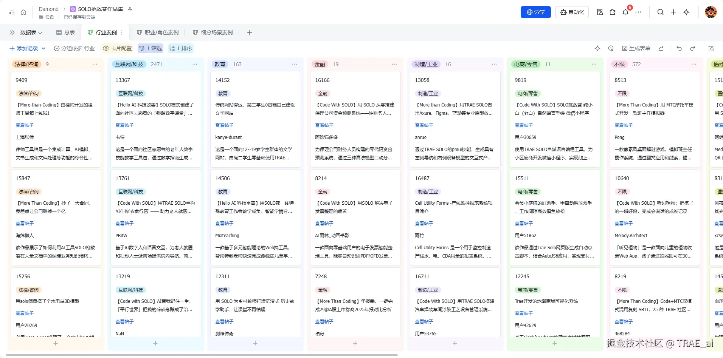This screenshot has height=358, width=723.
Task: Open the AI sparkle assistant in header
Action: point(686,12)
